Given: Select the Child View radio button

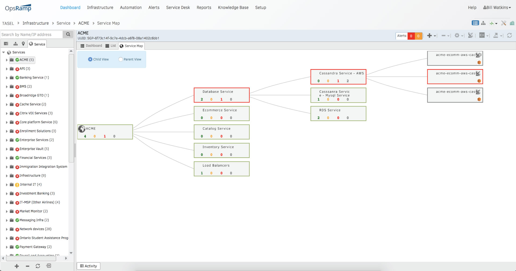Looking at the screenshot, I should click(90, 59).
